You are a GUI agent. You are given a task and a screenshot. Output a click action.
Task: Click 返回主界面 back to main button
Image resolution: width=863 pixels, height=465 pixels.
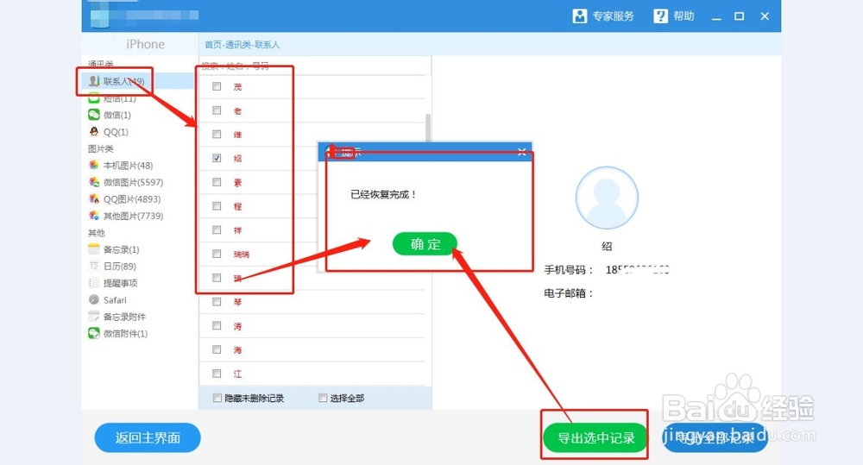point(148,438)
